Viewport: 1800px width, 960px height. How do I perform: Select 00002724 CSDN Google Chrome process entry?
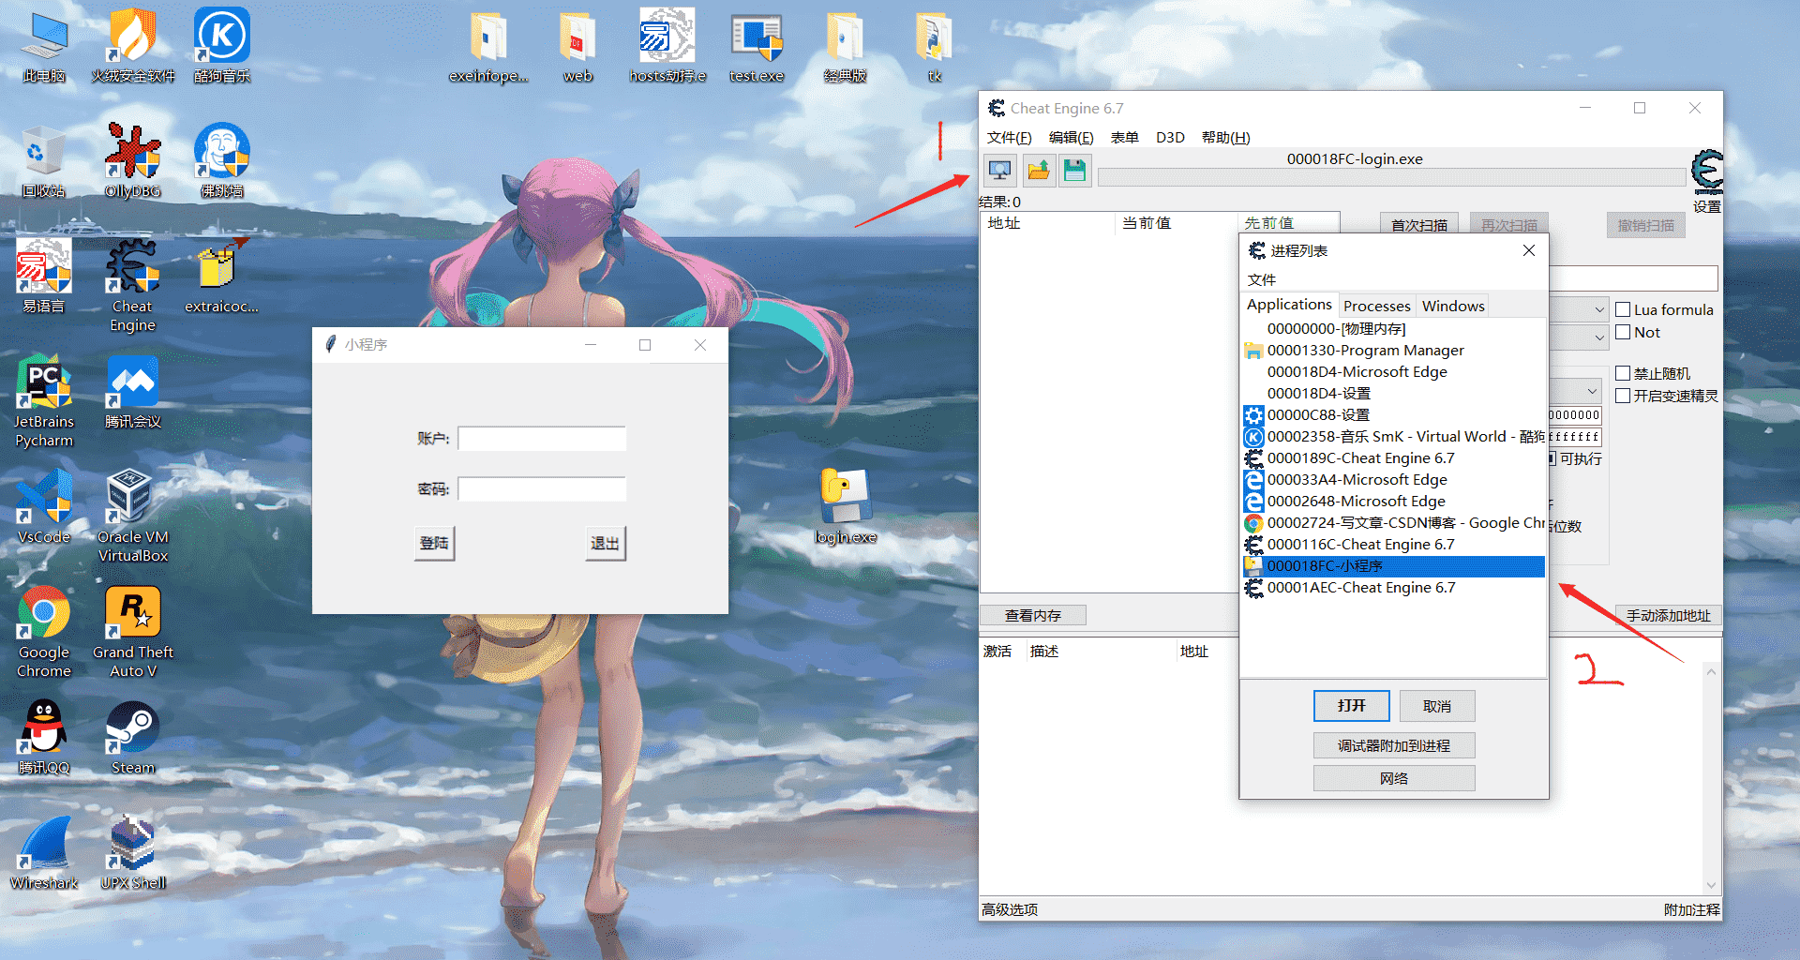pyautogui.click(x=1393, y=523)
